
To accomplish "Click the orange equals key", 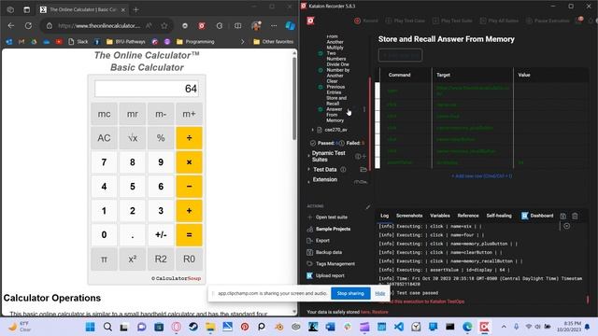I will pyautogui.click(x=189, y=234).
